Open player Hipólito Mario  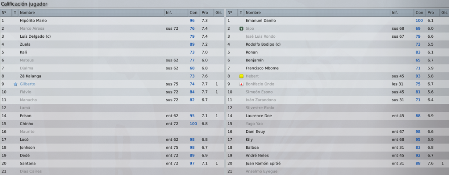tap(33, 21)
